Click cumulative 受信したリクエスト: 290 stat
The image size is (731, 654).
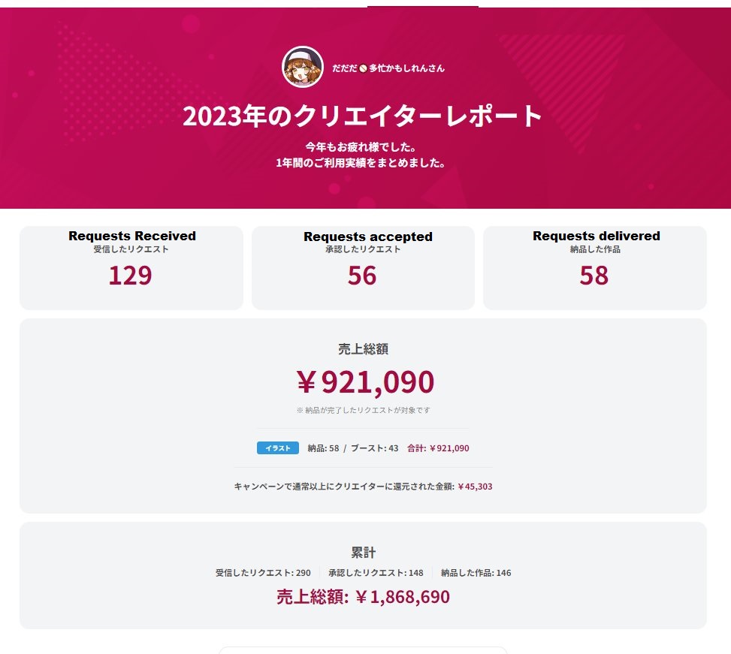pyautogui.click(x=263, y=572)
